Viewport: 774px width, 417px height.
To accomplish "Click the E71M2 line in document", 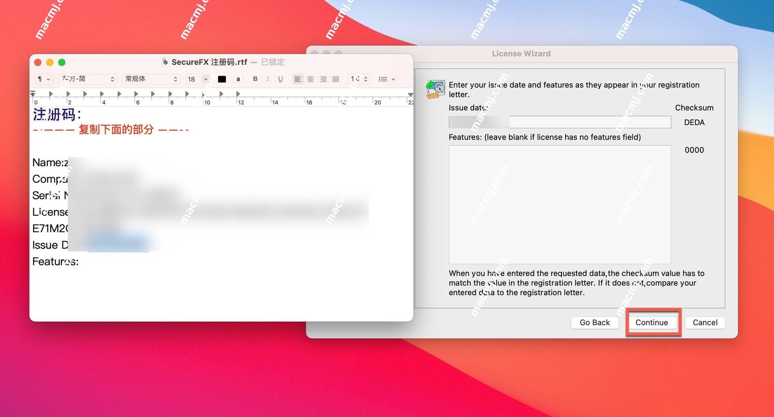I will point(50,228).
